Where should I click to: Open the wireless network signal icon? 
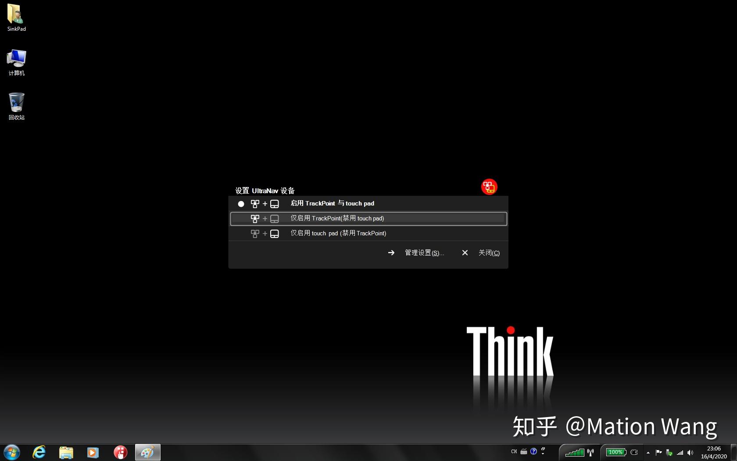pyautogui.click(x=680, y=453)
